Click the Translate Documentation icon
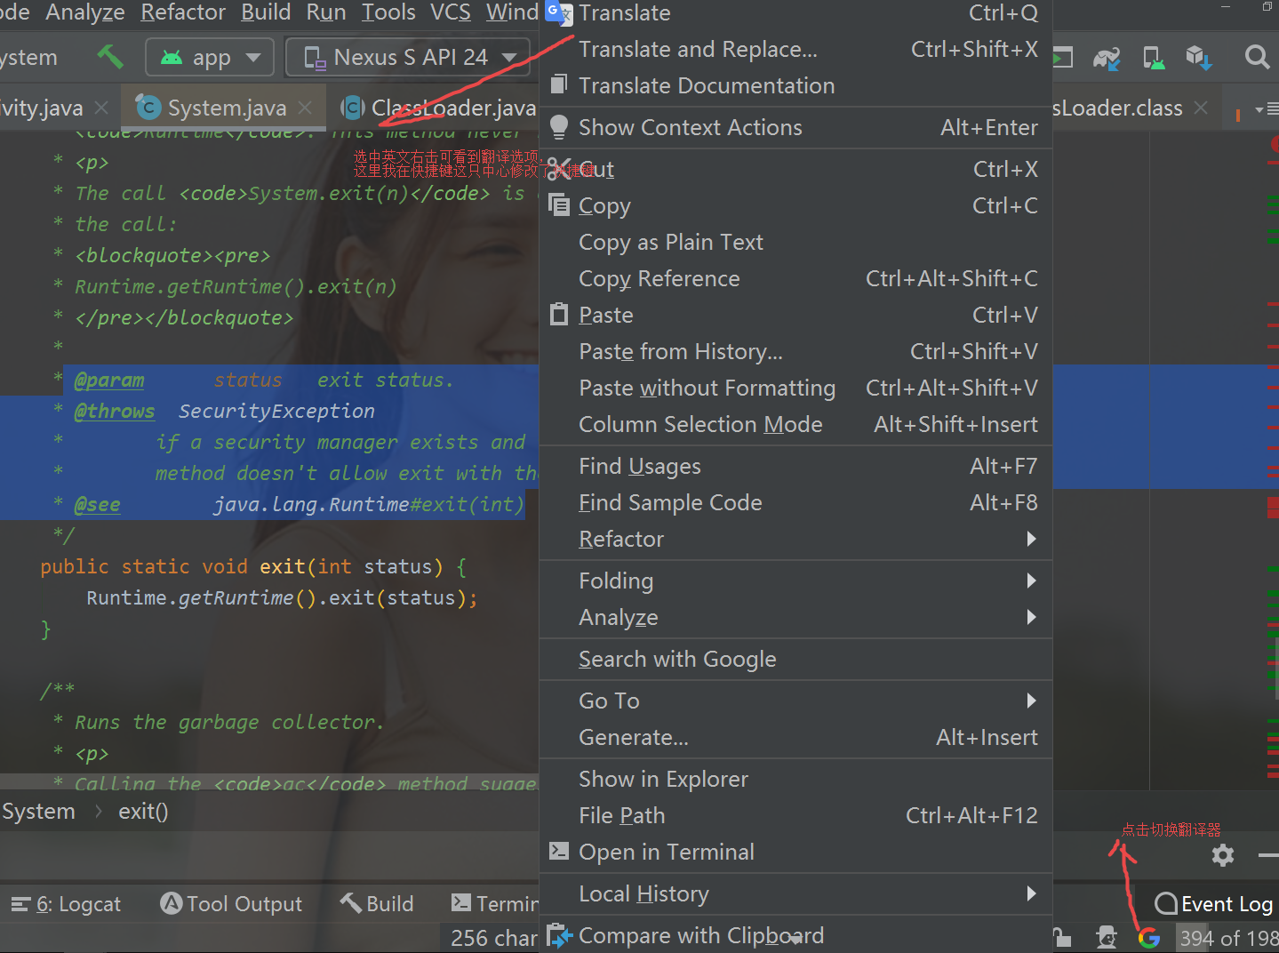 coord(559,84)
